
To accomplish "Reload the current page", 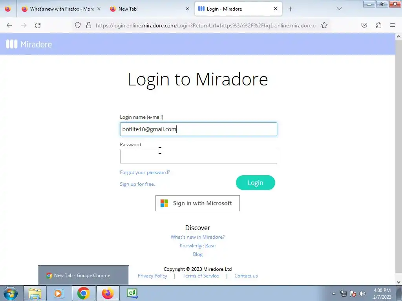I will [x=38, y=25].
